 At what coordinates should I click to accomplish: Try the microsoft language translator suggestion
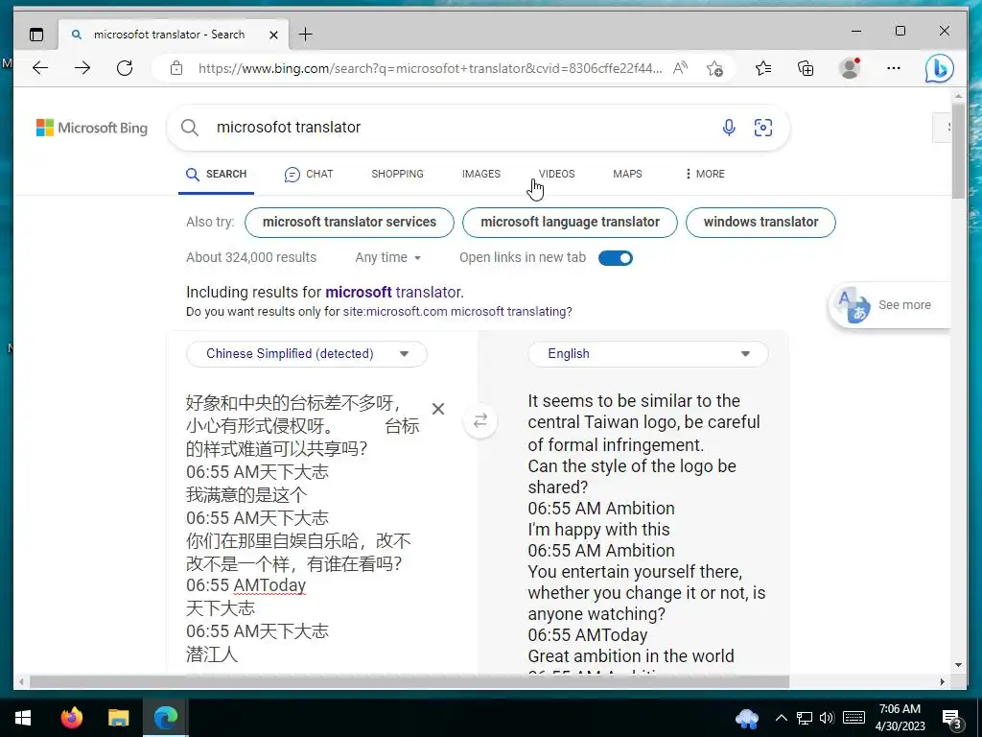(570, 223)
